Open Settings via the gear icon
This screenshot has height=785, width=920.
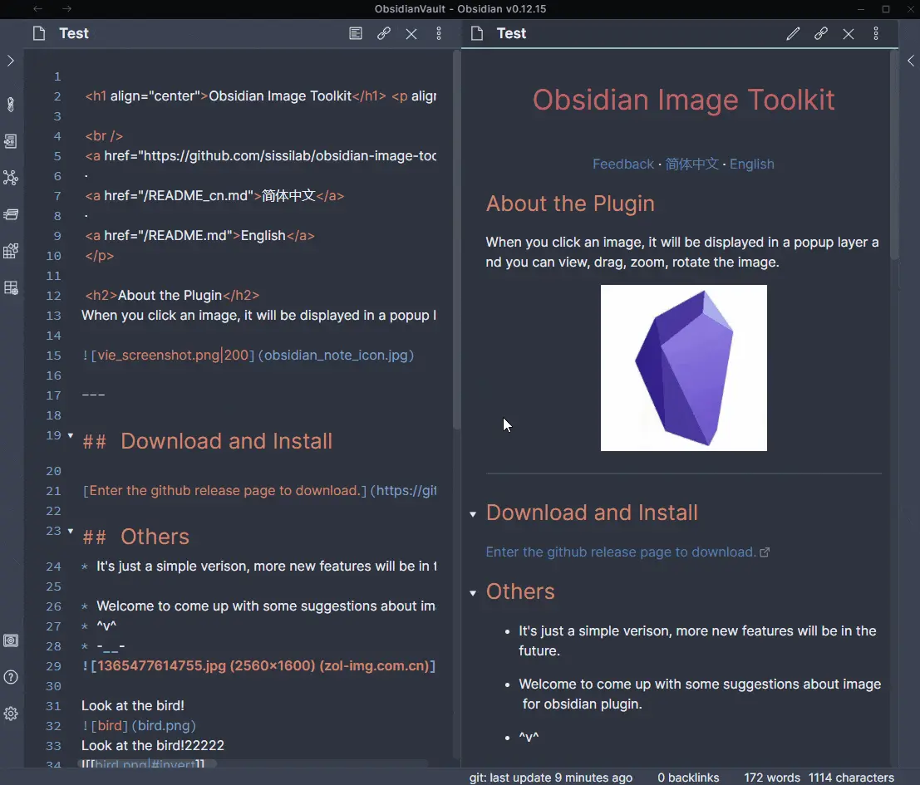pyautogui.click(x=12, y=713)
